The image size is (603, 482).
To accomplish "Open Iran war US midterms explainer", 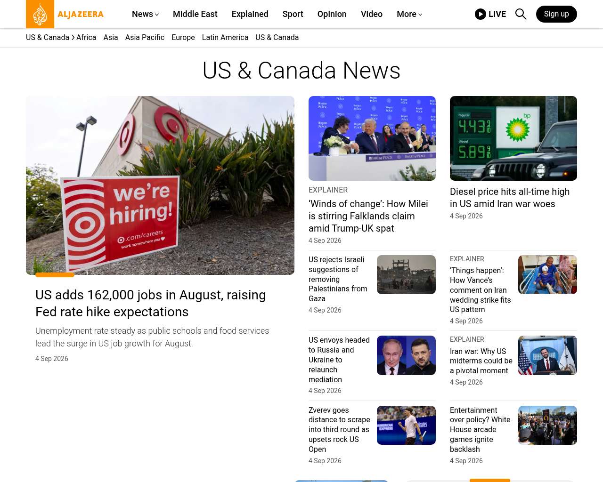I will pyautogui.click(x=481, y=361).
